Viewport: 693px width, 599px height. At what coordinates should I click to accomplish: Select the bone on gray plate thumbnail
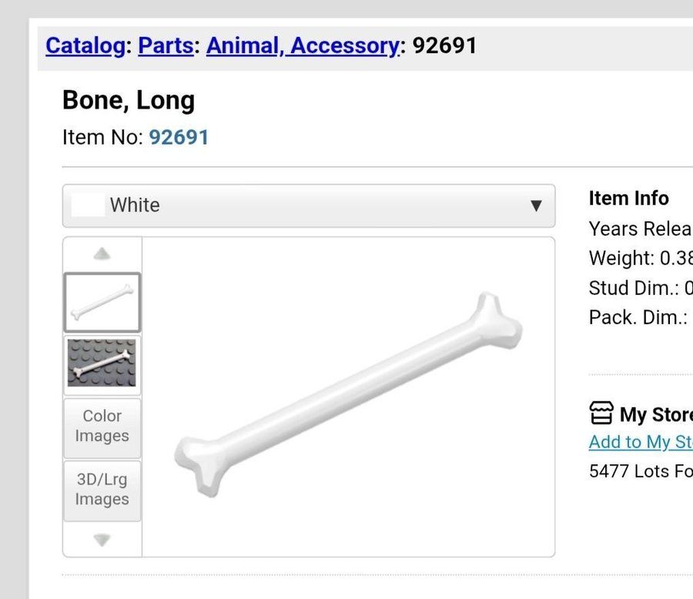coord(102,363)
